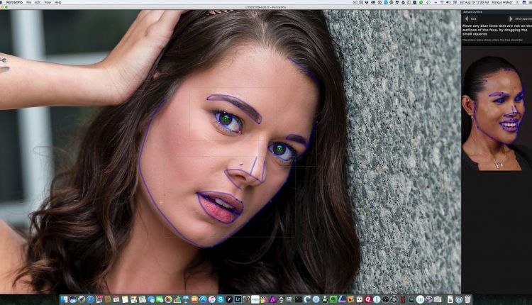Viewport: 532px width, 305px height.
Task: Advance with the Next (Spacebar) button
Action: point(520,19)
